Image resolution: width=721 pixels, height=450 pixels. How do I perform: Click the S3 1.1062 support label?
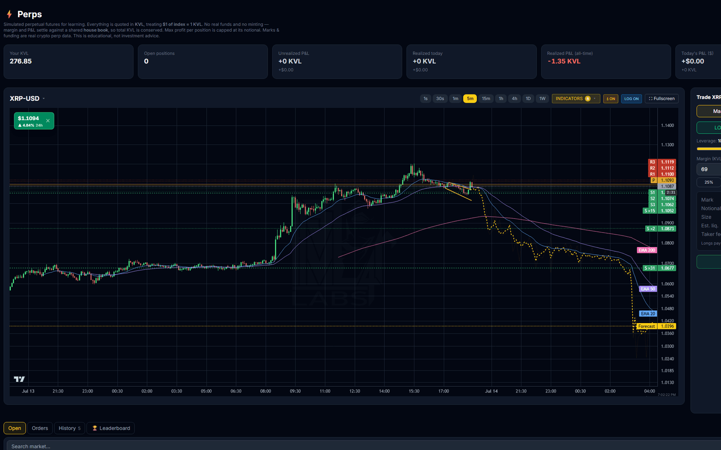662,205
